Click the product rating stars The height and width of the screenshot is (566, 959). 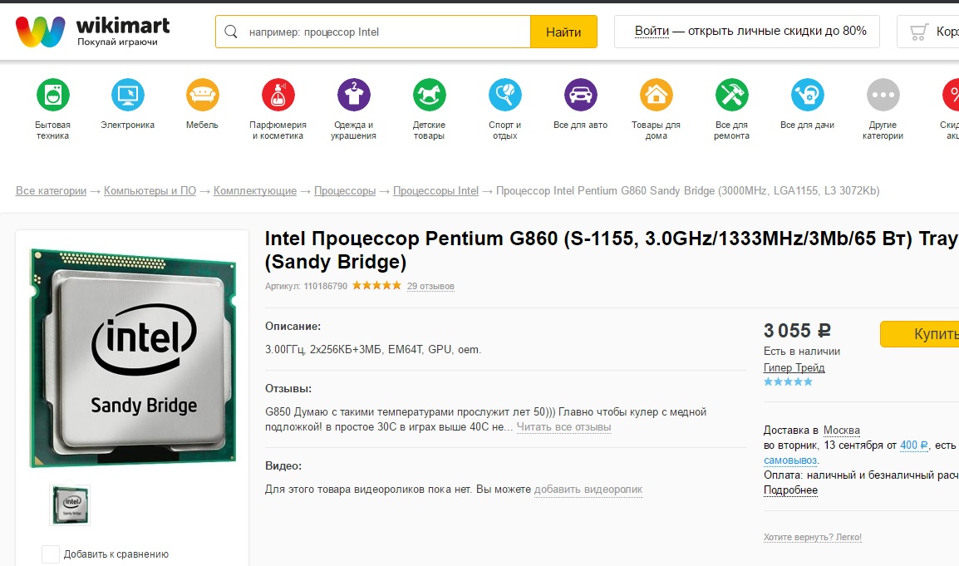point(376,285)
